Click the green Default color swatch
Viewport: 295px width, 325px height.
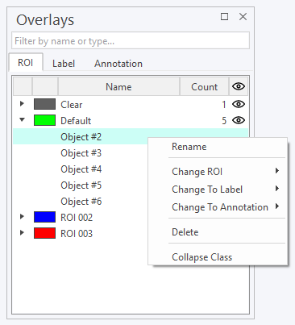pos(44,120)
